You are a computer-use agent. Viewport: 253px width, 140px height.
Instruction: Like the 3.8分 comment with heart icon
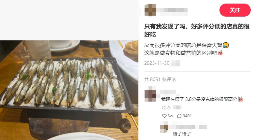(164, 116)
